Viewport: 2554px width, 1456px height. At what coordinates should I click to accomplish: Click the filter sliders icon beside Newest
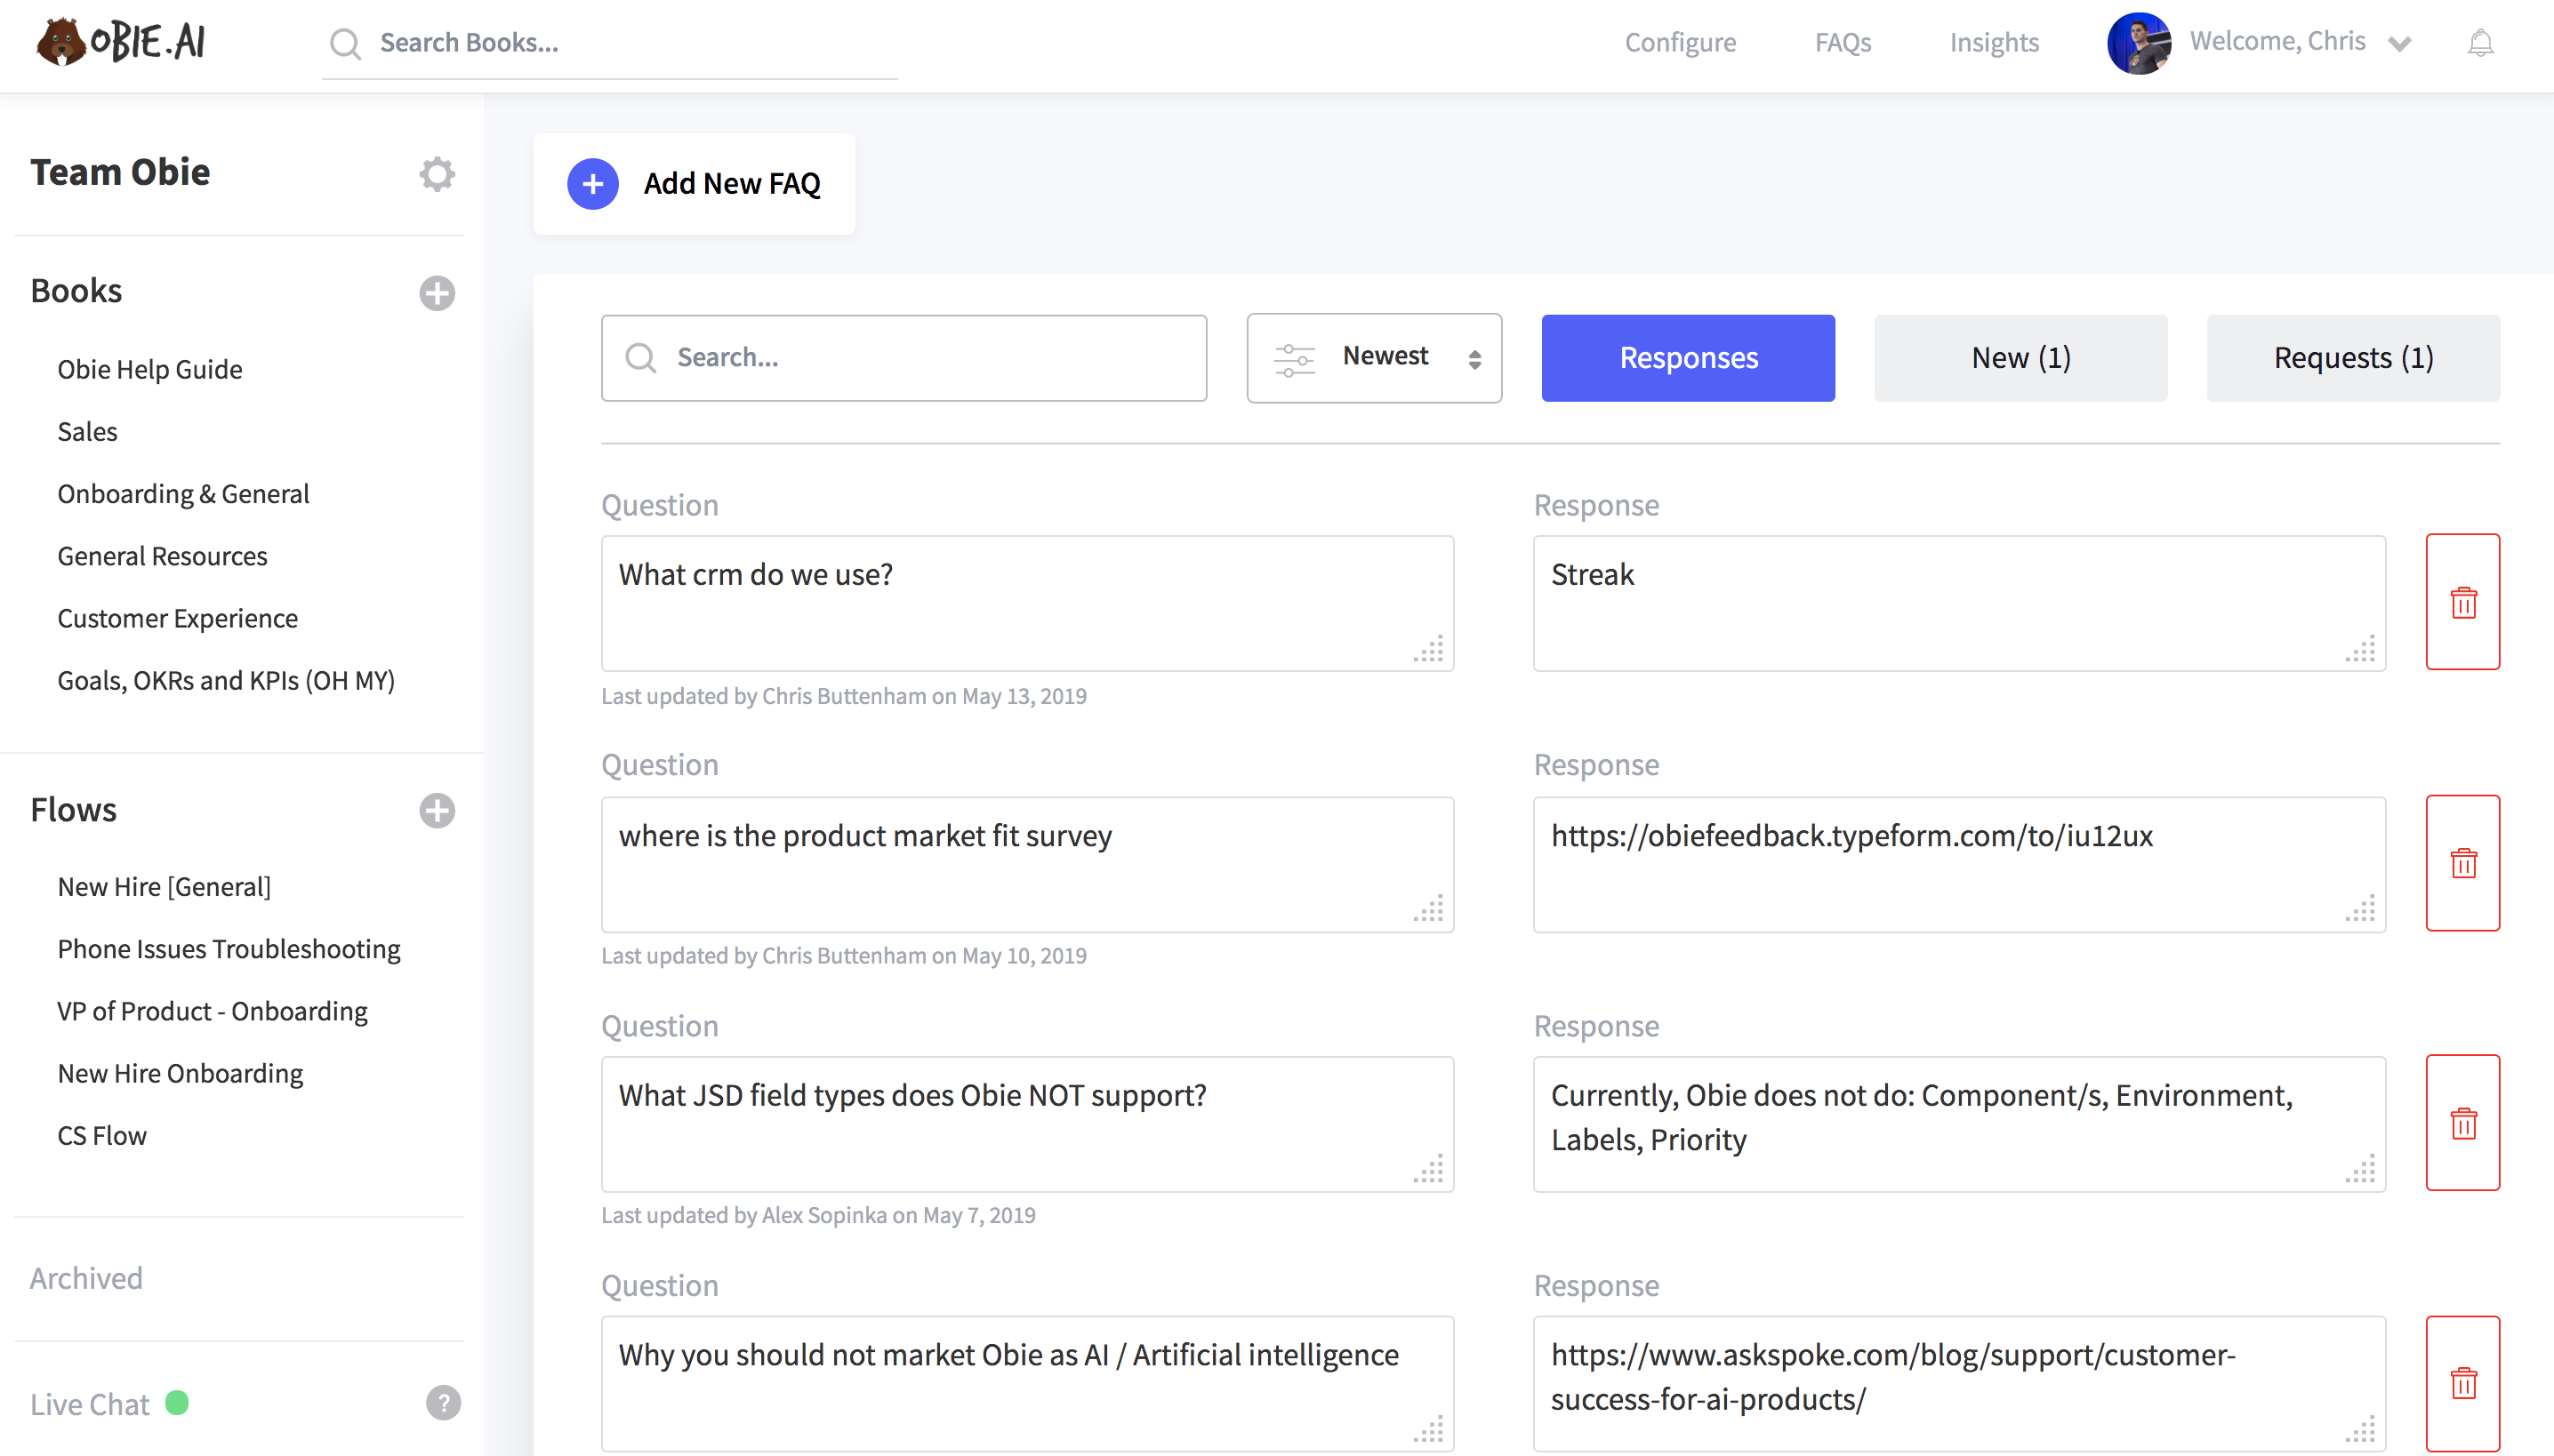tap(1295, 359)
